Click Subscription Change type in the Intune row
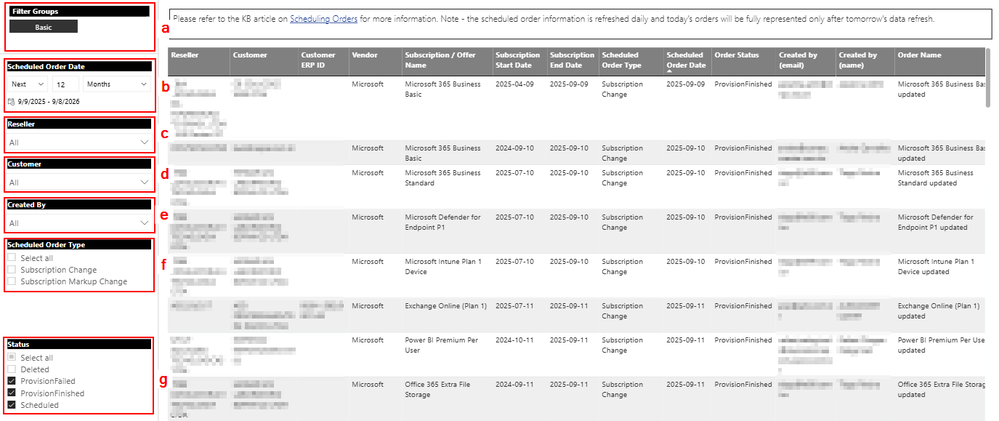Image resolution: width=999 pixels, height=421 pixels. tap(622, 267)
